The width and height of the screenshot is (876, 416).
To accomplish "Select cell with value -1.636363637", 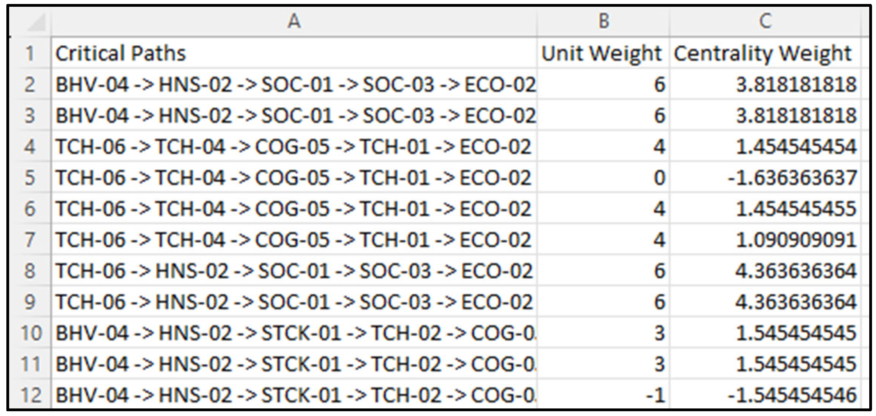I will pos(765,178).
